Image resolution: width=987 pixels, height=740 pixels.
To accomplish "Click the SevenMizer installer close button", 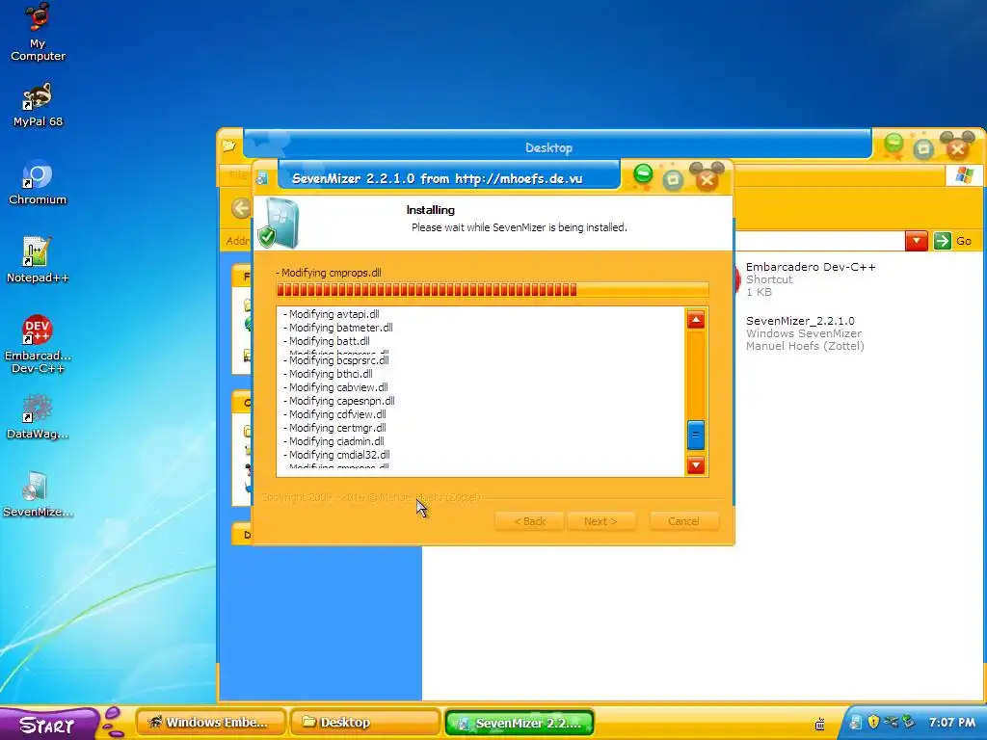I will tap(707, 180).
